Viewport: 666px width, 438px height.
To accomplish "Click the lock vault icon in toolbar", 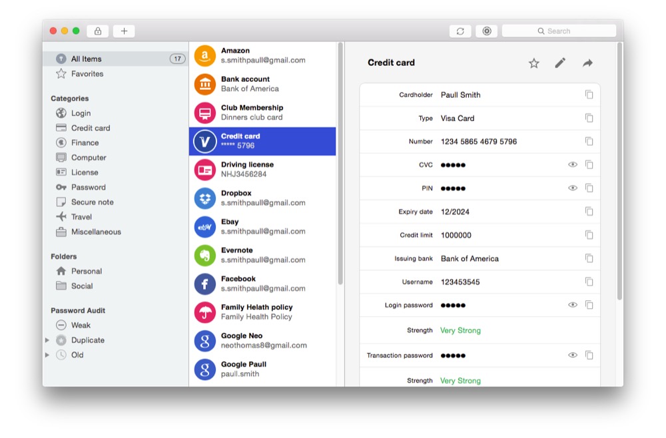I will coord(98,31).
